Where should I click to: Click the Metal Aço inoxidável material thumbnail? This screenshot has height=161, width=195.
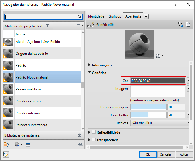(x=8, y=42)
